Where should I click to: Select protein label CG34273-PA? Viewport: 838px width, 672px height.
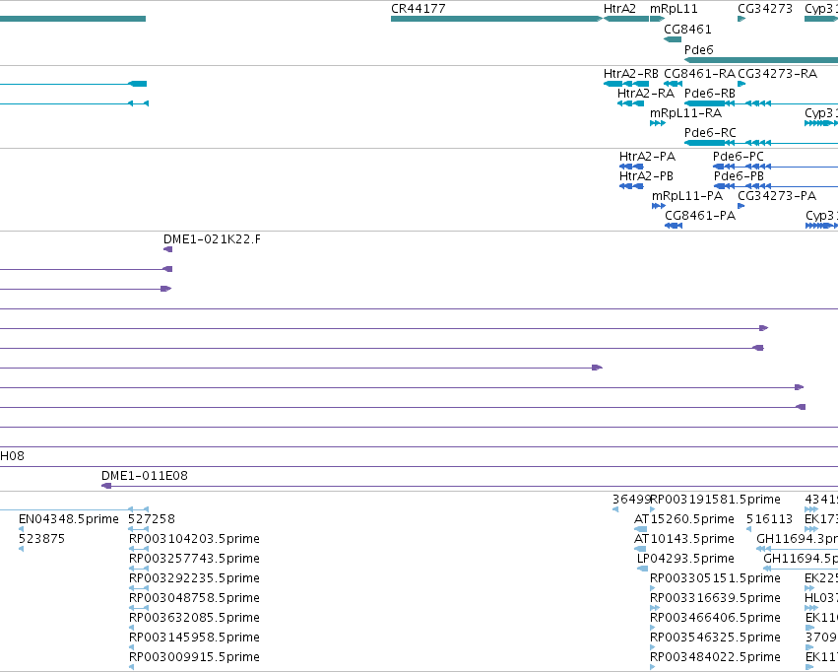(777, 196)
